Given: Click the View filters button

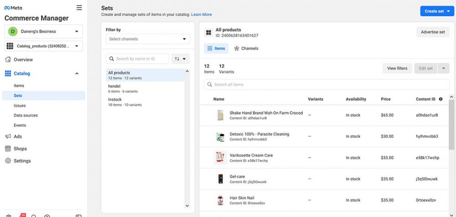Looking at the screenshot, I should coord(397,68).
